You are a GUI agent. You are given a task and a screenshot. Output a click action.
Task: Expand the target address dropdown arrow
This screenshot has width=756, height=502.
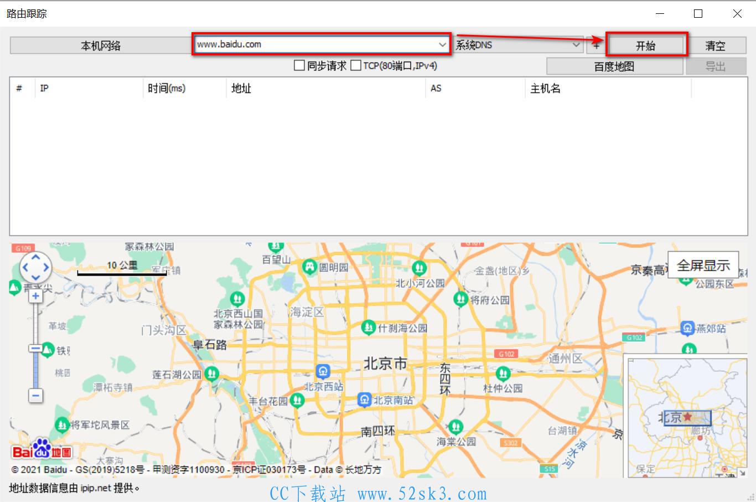click(x=443, y=44)
